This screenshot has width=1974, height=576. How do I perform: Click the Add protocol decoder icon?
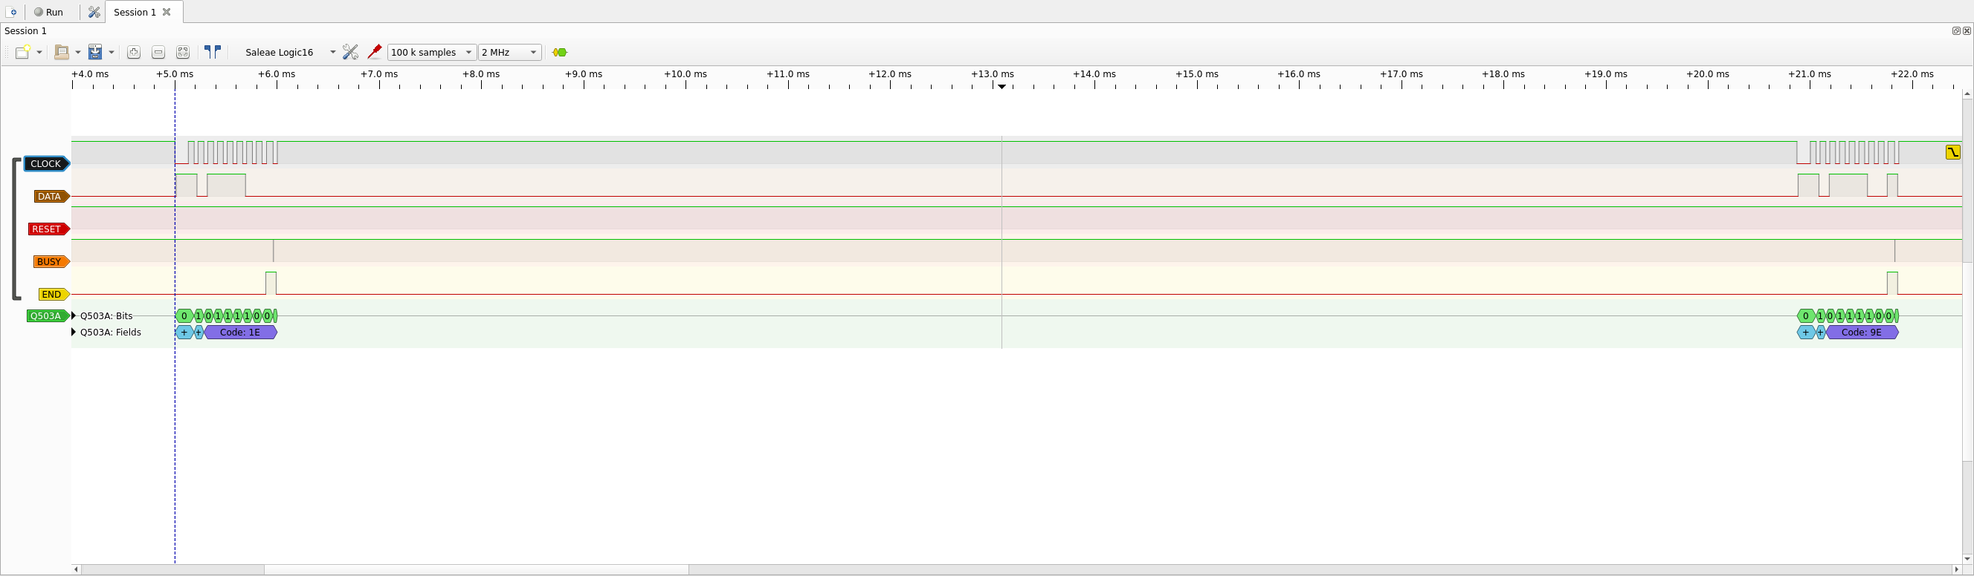(x=560, y=52)
